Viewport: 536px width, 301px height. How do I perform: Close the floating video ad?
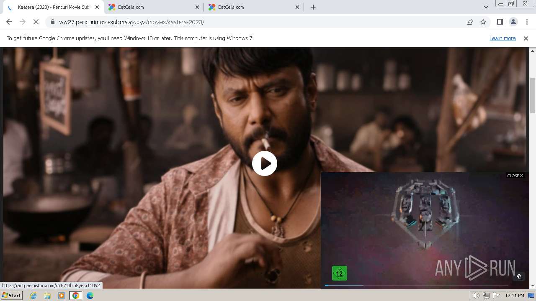(515, 176)
